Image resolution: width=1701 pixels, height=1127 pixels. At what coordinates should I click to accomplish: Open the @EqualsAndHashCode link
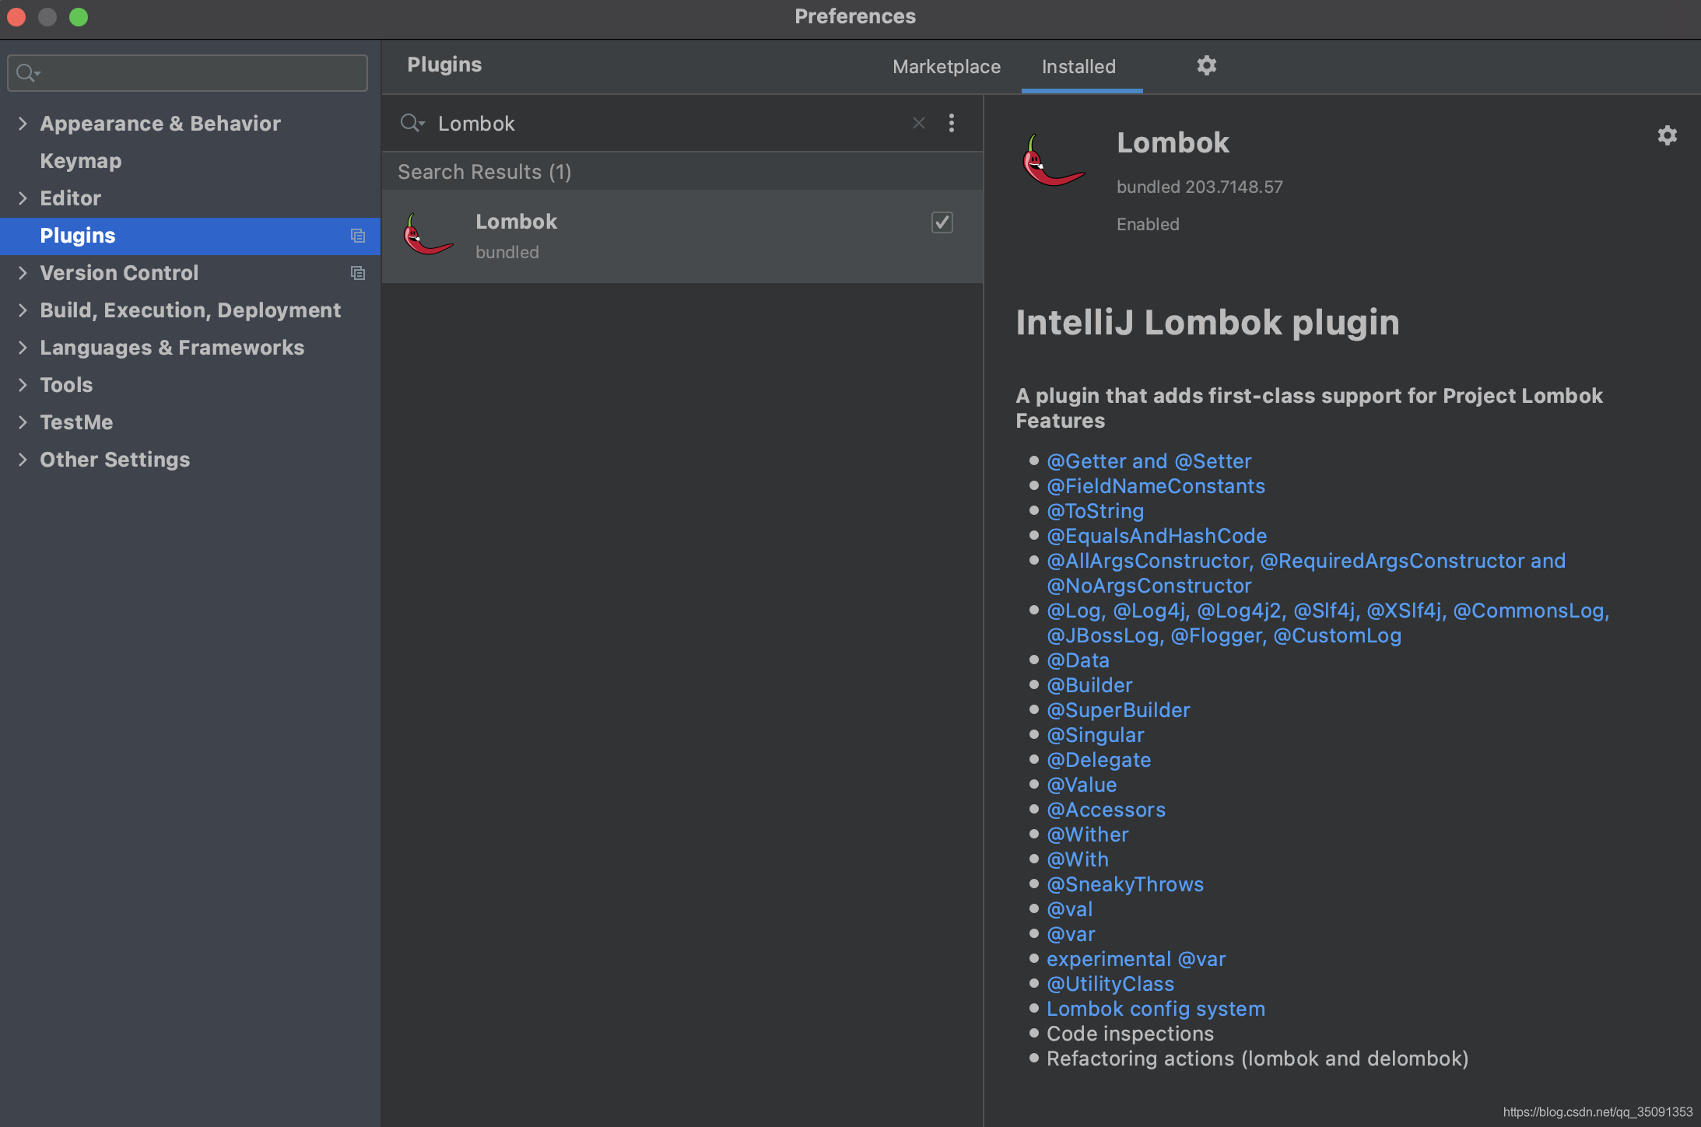click(x=1156, y=536)
